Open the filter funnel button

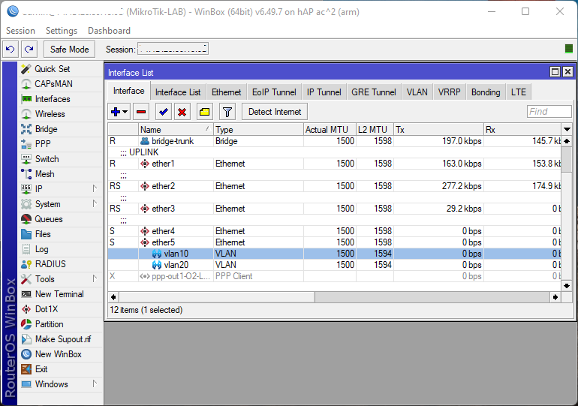(227, 112)
